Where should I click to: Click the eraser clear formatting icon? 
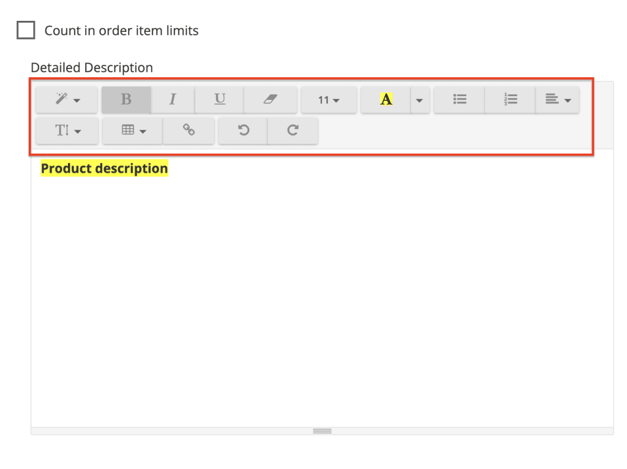coord(270,100)
